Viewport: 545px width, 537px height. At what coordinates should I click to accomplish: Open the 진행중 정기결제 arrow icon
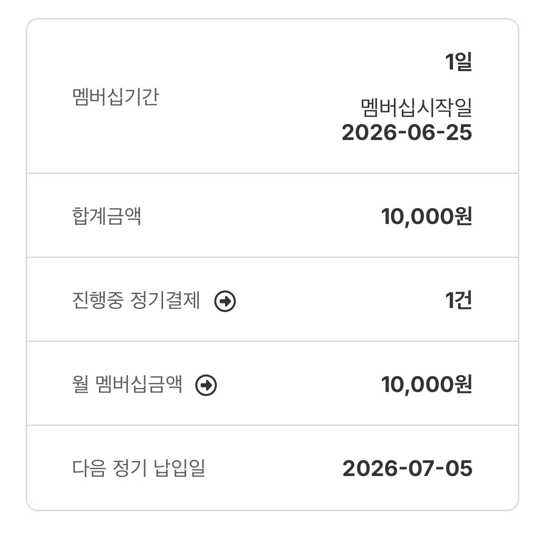click(x=225, y=301)
